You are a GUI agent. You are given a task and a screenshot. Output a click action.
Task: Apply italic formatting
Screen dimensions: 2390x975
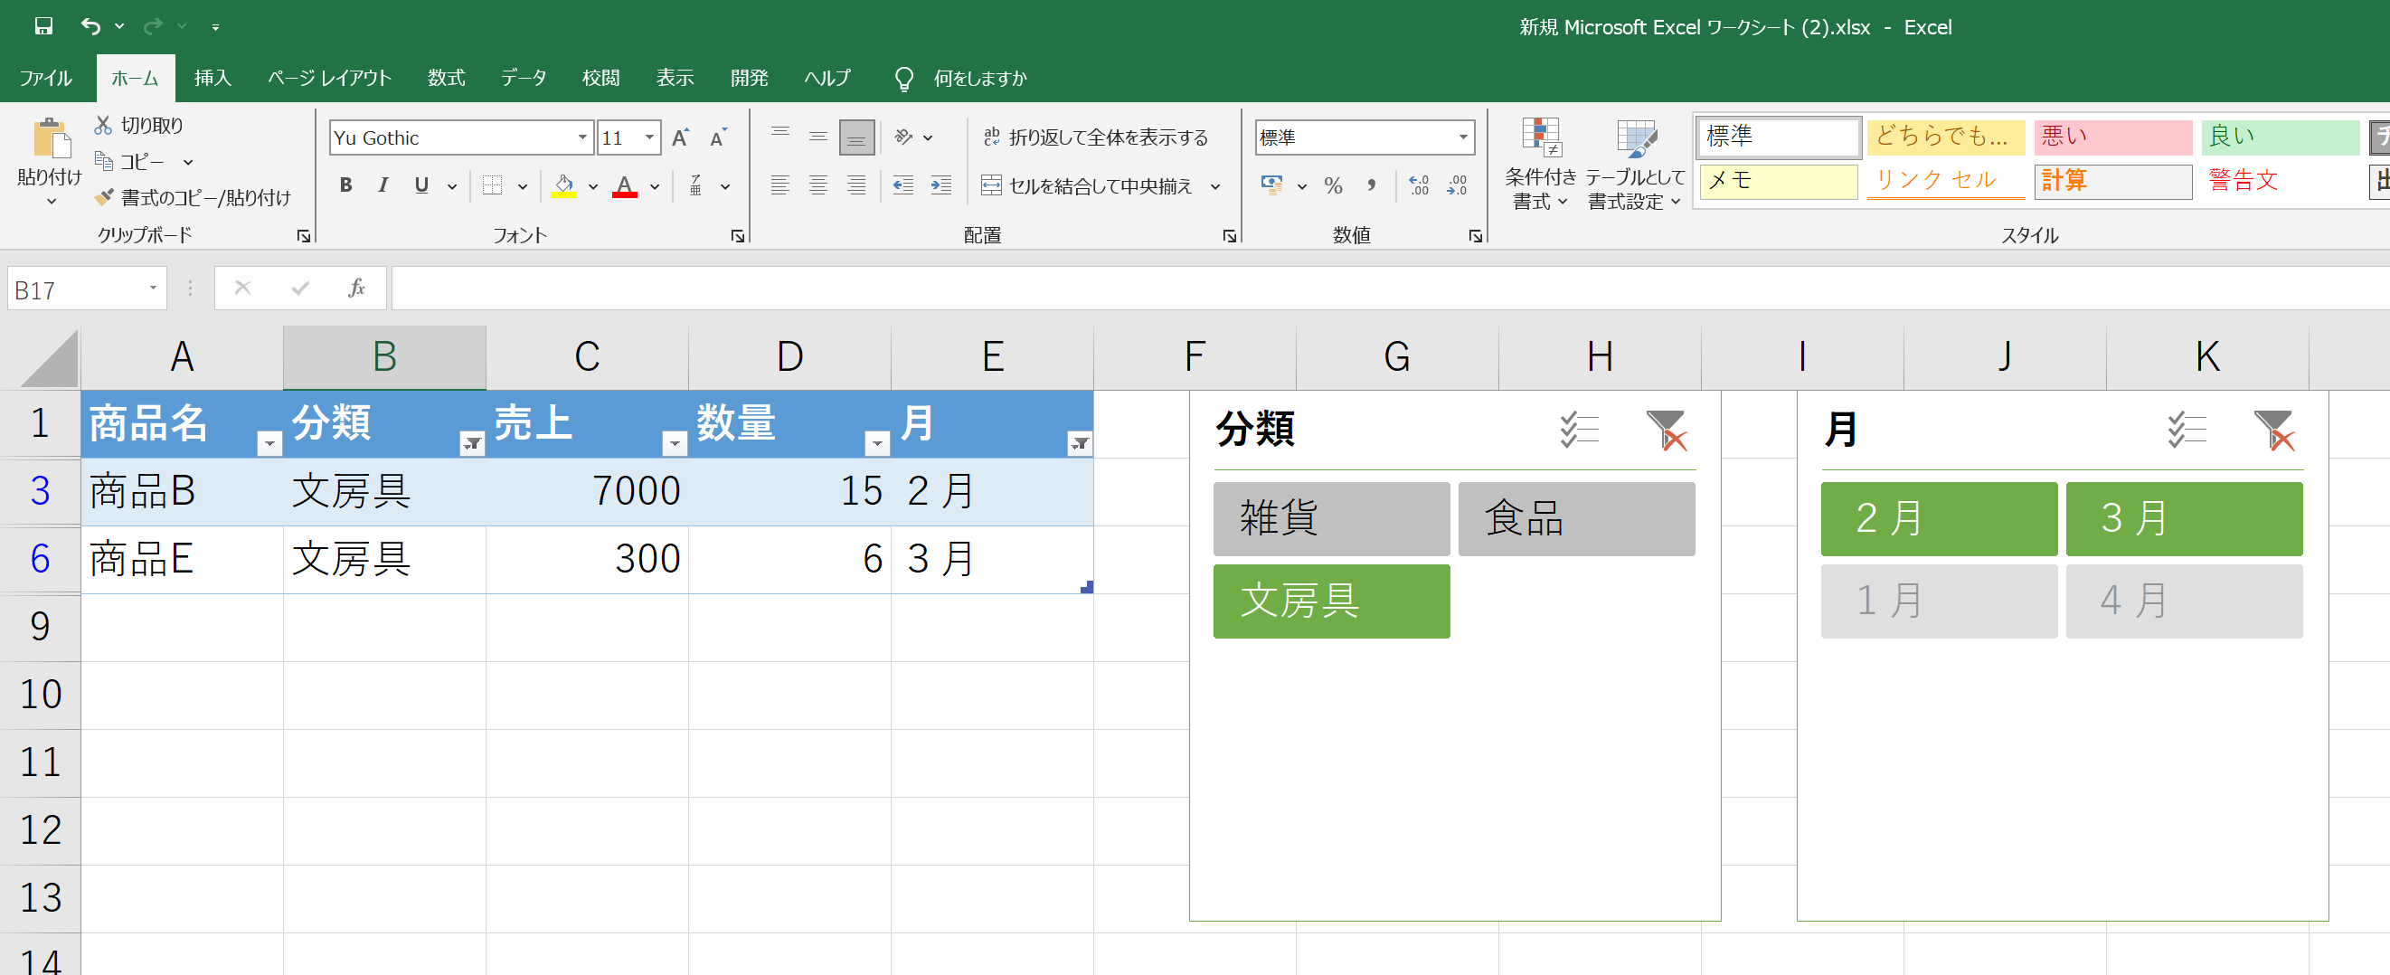tap(383, 185)
